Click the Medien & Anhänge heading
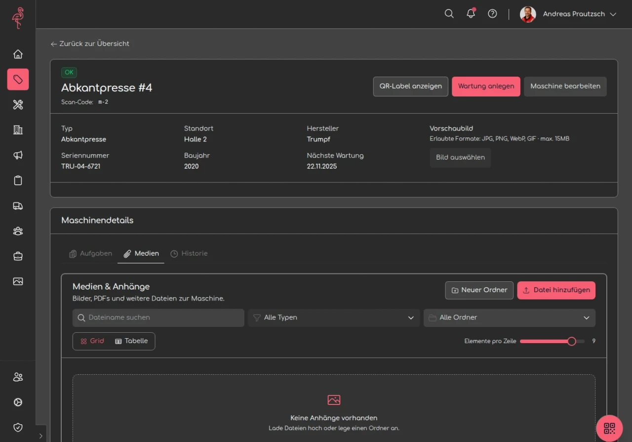This screenshot has width=632, height=442. pyautogui.click(x=111, y=287)
